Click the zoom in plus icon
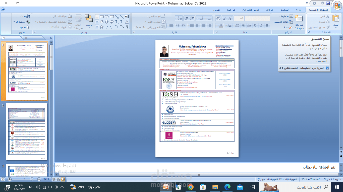Viewport: 343px width, 192px height. click(10, 179)
